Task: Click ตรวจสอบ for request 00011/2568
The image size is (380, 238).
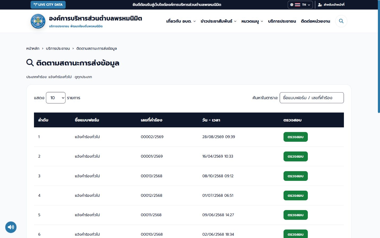Action: (296, 215)
